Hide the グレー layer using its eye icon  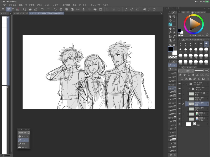pos(180,109)
